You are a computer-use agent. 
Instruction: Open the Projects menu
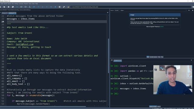(26, 4)
